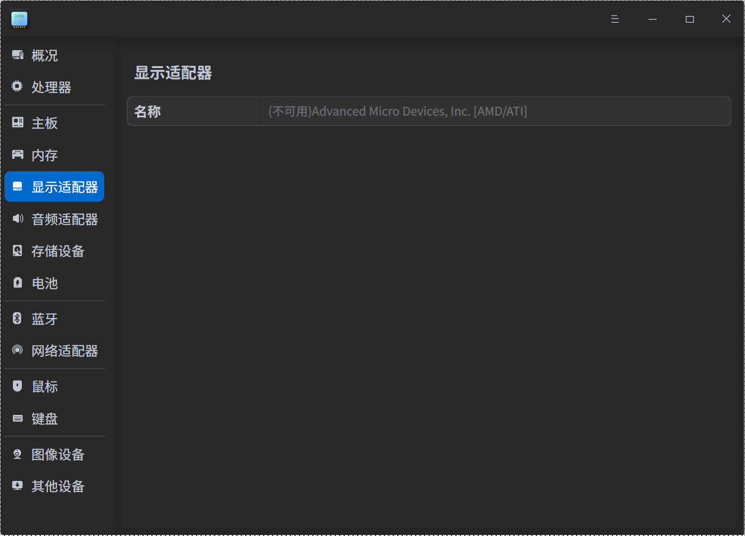Screen dimensions: 745x536
Task: Open the 网络适配器 network icon
Action: pos(18,350)
